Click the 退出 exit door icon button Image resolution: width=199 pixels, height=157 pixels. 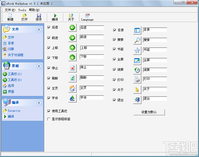tap(137, 100)
